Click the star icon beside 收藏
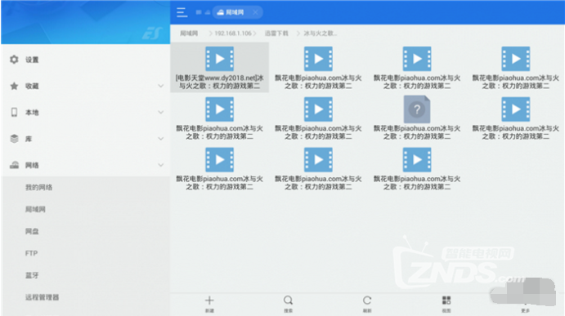 pyautogui.click(x=14, y=86)
